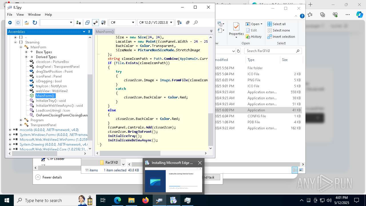The image size is (366, 206).
Task: Click Explorer help question mark icon
Action: click(302, 16)
